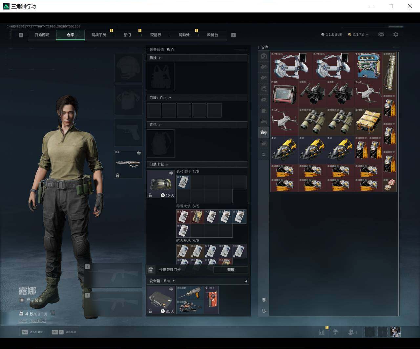Open the 部门 tab
Image resolution: width=420 pixels, height=349 pixels.
click(x=127, y=35)
